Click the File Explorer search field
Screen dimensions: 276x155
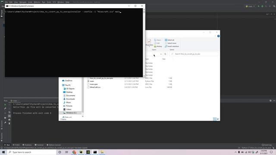point(194,54)
